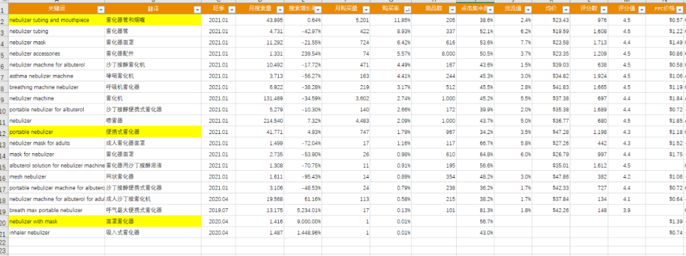Viewport: 686px width, 256px height.
Task: Select the cell 'nebulizer accessories'
Action: point(57,53)
